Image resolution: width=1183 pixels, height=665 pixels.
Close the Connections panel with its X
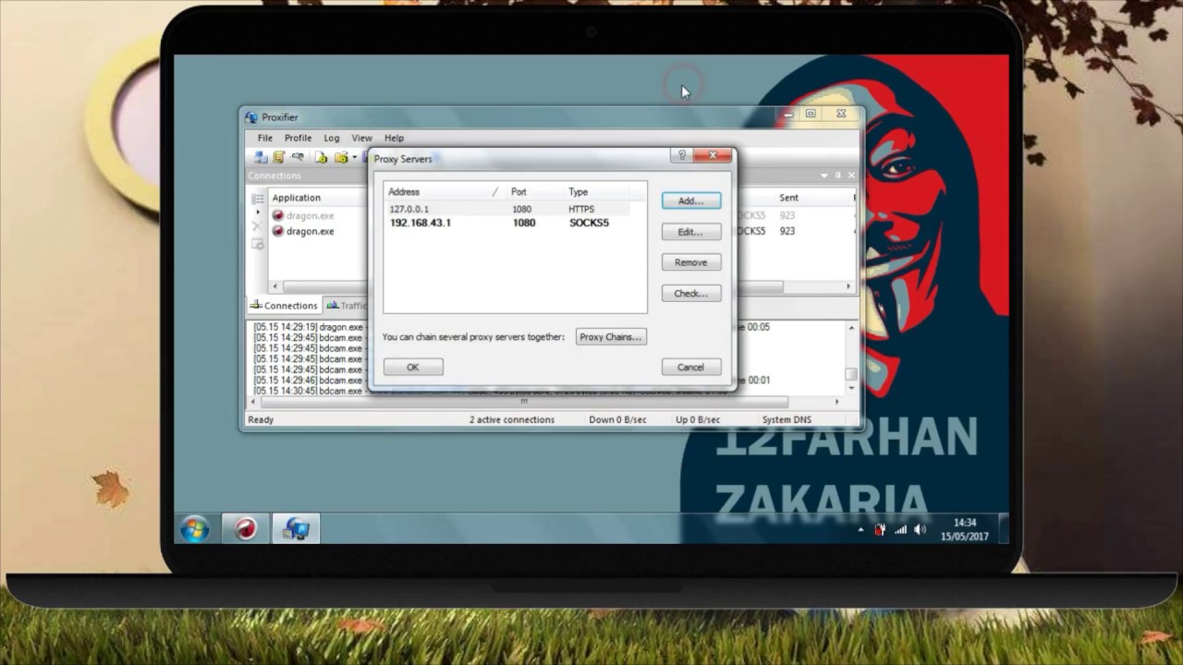(x=851, y=175)
